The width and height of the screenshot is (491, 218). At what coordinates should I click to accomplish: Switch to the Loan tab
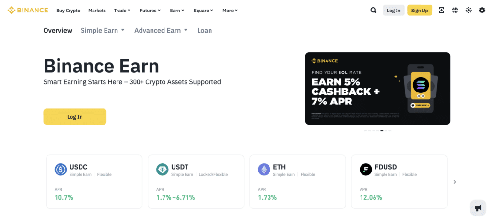204,30
